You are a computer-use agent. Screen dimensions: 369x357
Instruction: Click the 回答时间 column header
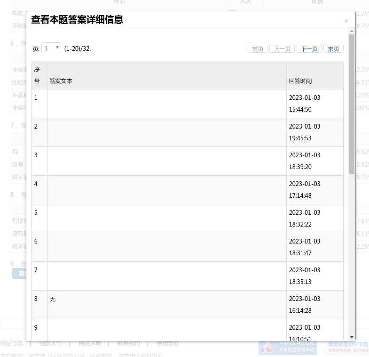[x=300, y=81]
